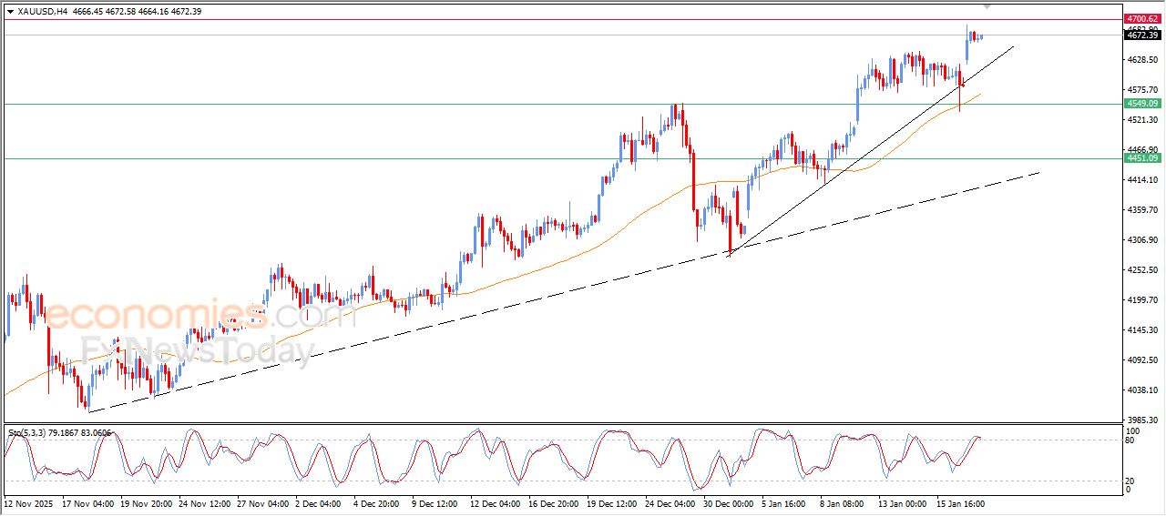Click the dropdown triangle beside XAUUSD,H4
This screenshot has height=516, width=1166.
coord(10,12)
